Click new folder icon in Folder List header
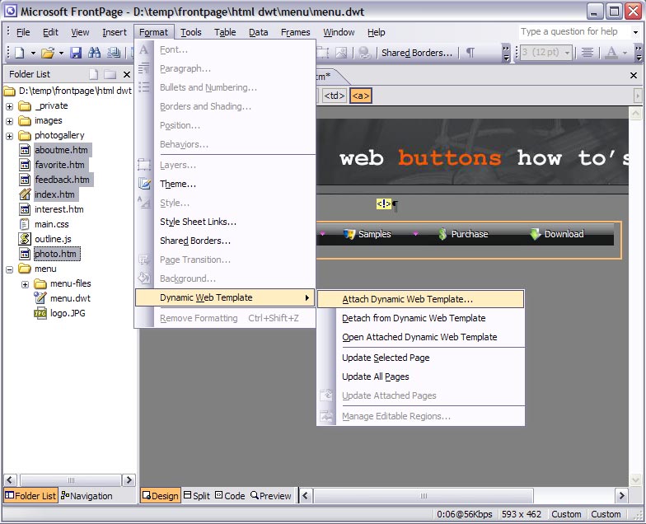 click(110, 74)
